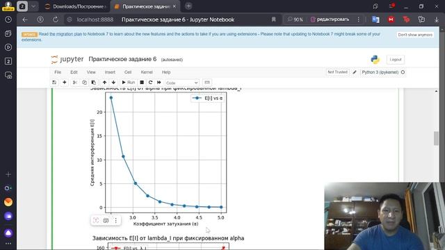445x250 pixels.
Task: Click the редактировать button
Action: 330,19
